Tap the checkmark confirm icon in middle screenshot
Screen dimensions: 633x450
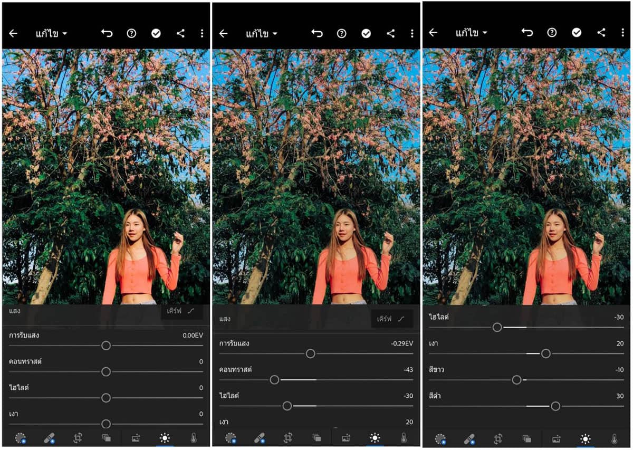click(366, 33)
